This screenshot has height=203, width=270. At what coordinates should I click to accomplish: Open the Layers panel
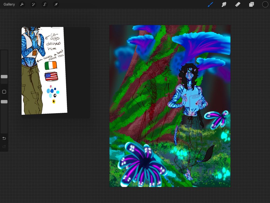point(251,4)
